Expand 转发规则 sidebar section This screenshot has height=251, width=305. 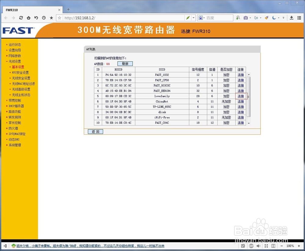[x=15, y=117]
